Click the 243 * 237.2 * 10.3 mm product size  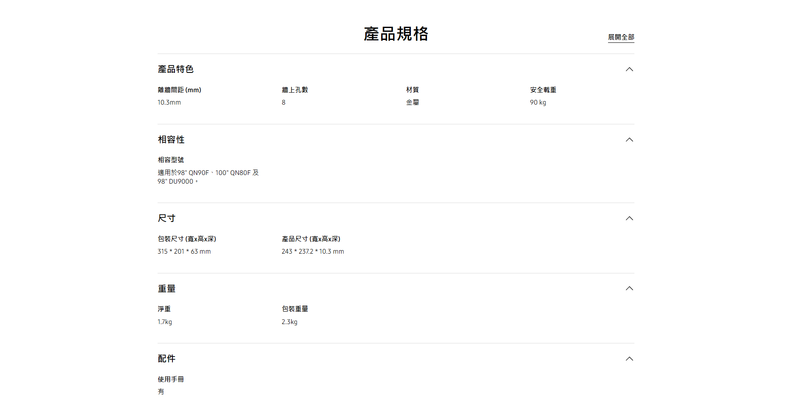[313, 252]
